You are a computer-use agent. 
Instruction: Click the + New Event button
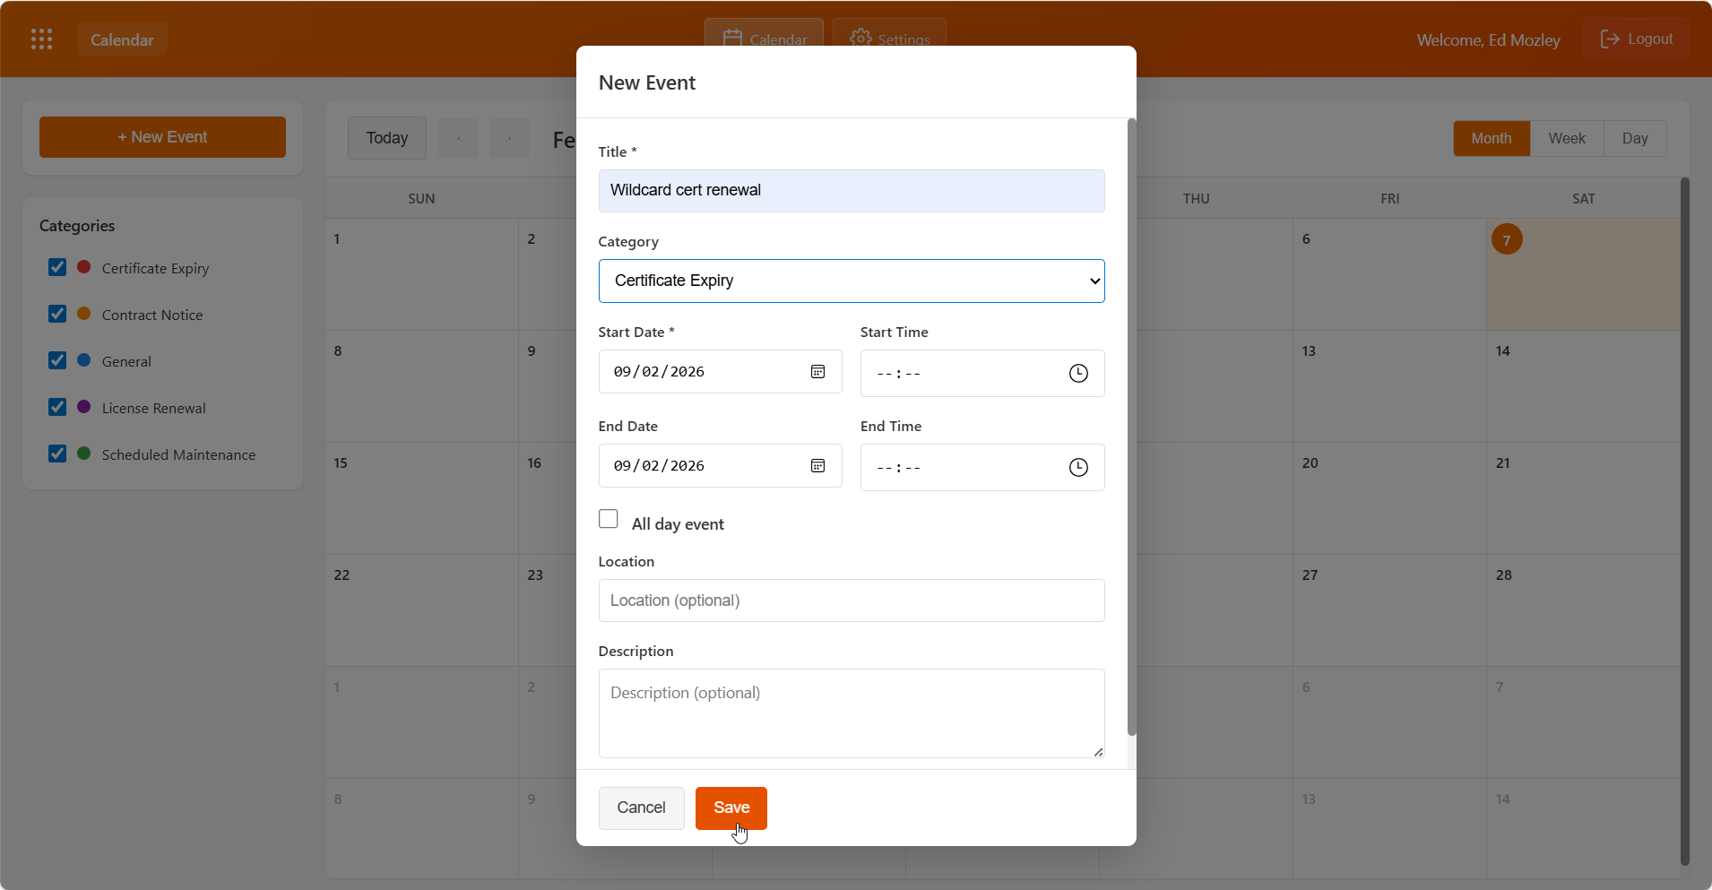pos(162,137)
